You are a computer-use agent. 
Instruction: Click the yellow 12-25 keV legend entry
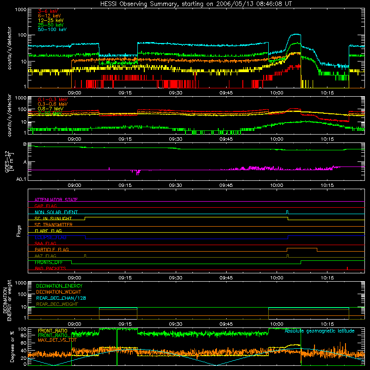(51, 20)
